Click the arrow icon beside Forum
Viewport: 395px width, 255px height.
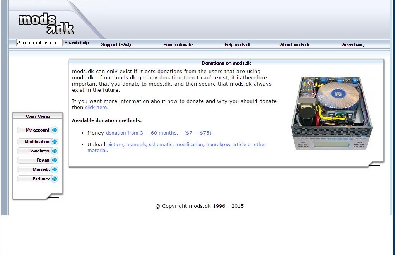pyautogui.click(x=55, y=160)
